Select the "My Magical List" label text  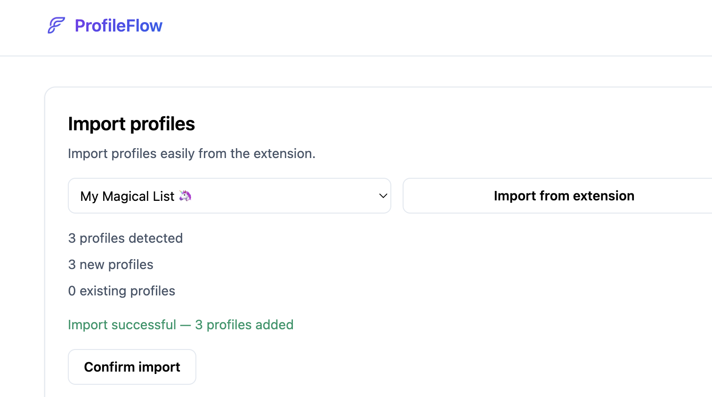pyautogui.click(x=127, y=196)
